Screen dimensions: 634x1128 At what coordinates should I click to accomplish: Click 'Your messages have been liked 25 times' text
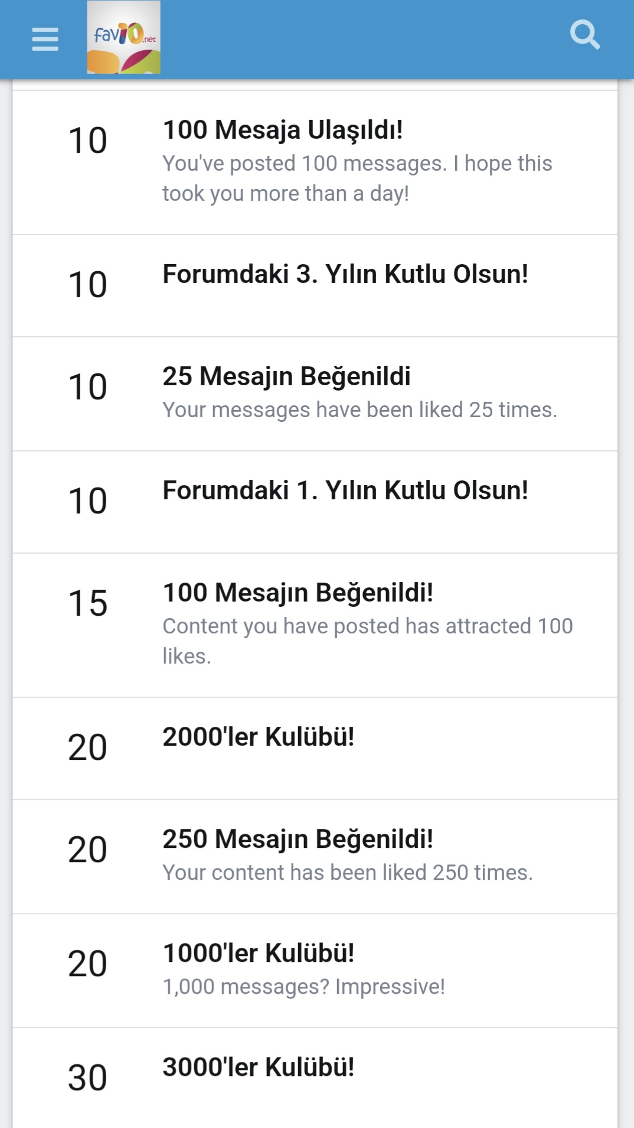pyautogui.click(x=360, y=410)
